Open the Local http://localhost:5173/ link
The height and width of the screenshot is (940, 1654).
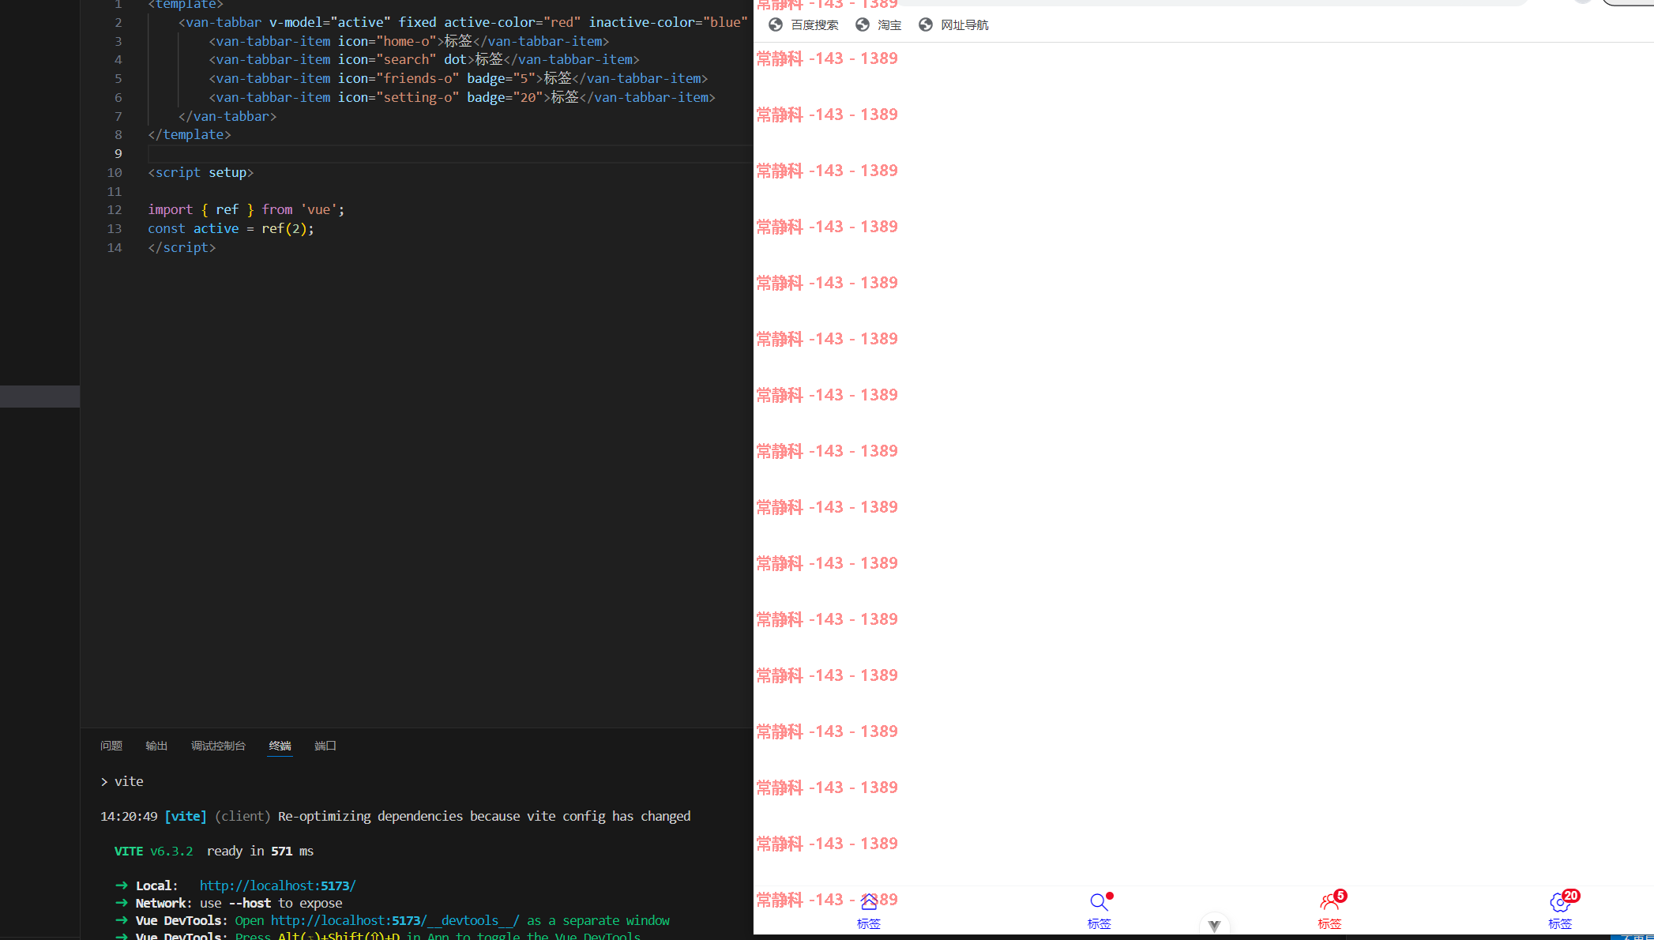(x=277, y=885)
